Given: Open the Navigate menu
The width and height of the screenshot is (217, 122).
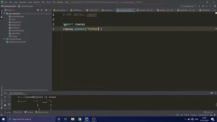Looking at the screenshot, I should point(23,2).
